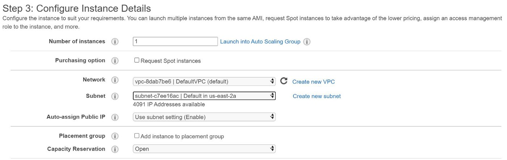
Task: Open the Network VPC dropdown
Action: point(204,81)
